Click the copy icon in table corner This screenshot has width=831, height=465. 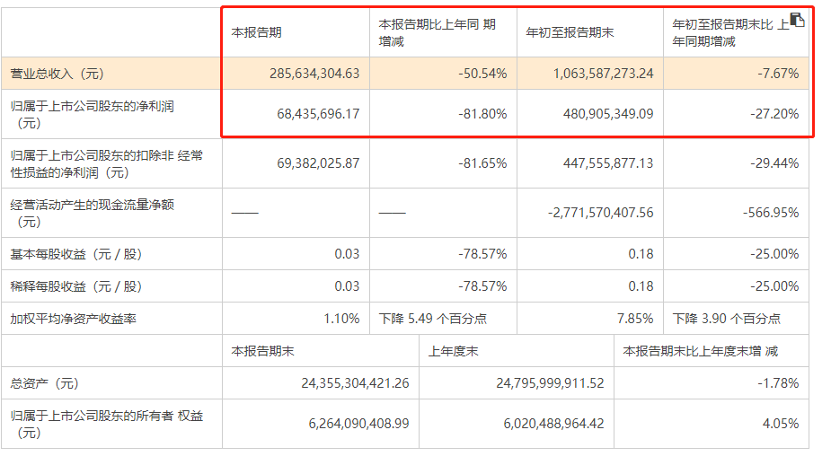[x=797, y=21]
